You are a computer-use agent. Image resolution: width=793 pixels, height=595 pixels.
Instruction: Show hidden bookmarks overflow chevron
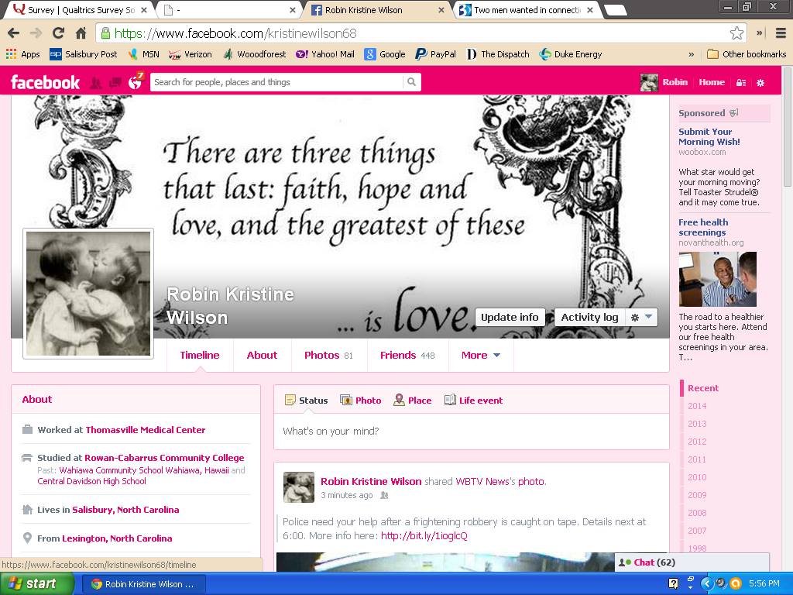pyautogui.click(x=692, y=54)
